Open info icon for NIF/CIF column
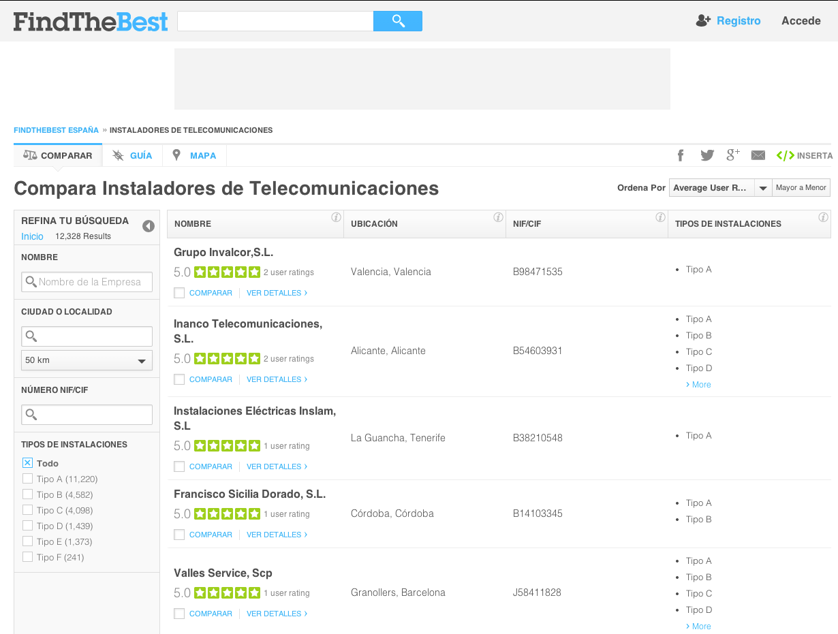 (x=660, y=217)
